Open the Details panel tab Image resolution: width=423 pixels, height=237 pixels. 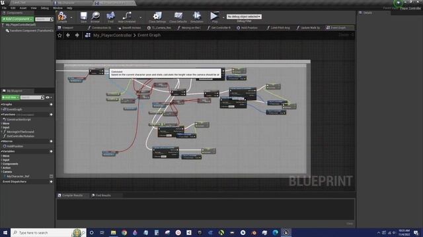367,13
